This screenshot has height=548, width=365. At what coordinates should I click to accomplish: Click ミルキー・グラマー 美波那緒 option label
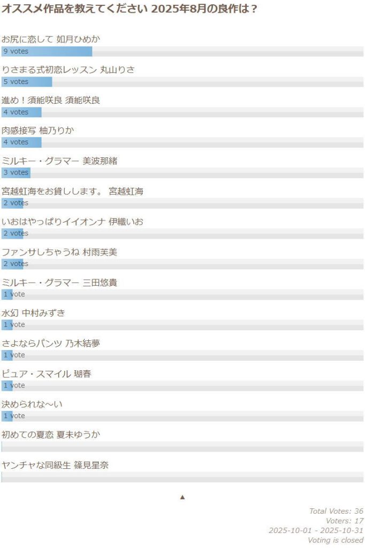click(59, 161)
